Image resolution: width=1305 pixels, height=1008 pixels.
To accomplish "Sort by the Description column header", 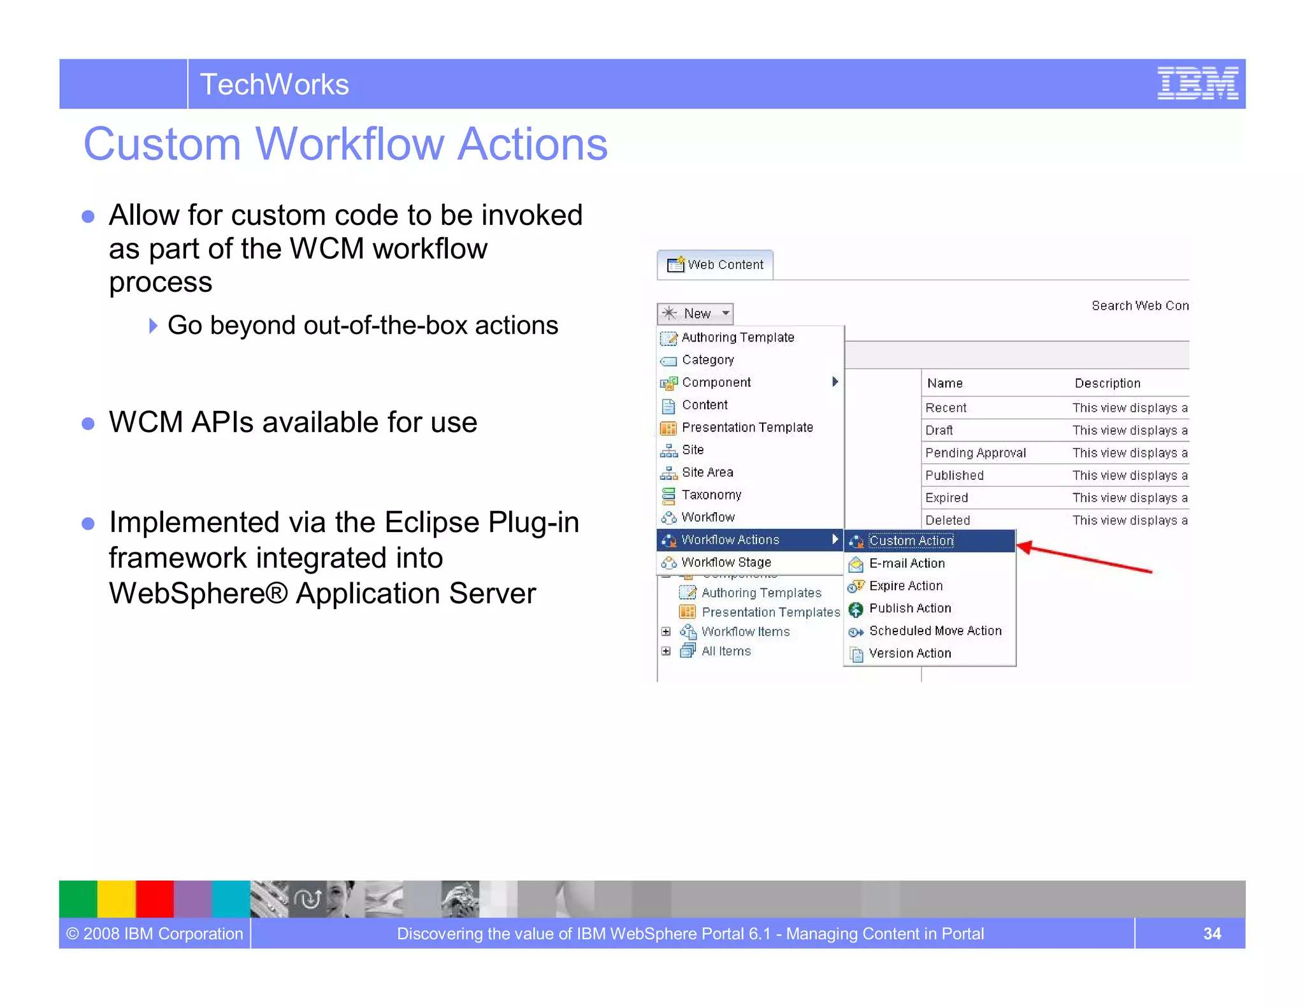I will pyautogui.click(x=1107, y=384).
